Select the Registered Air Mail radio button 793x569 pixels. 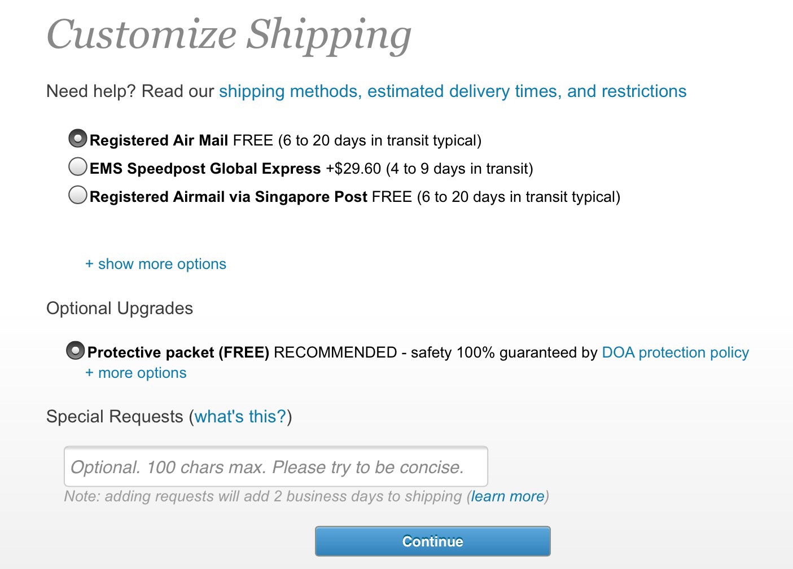coord(77,138)
